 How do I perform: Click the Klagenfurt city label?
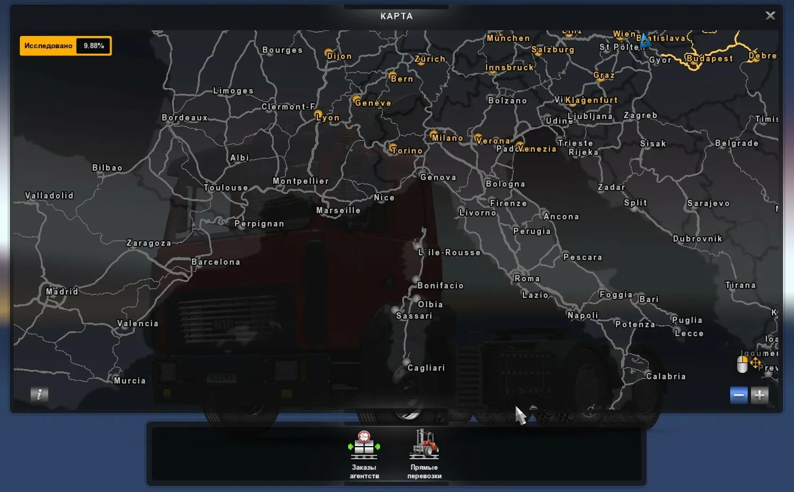pos(591,100)
